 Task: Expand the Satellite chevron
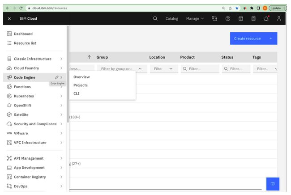[61, 114]
